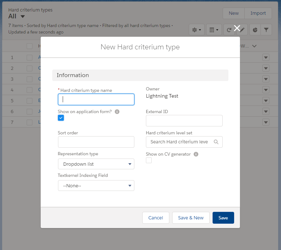Focus the Hard criterium type name field
The height and width of the screenshot is (250, 281).
point(96,99)
